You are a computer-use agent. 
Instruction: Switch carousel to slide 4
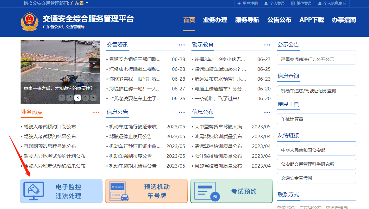(x=85, y=98)
